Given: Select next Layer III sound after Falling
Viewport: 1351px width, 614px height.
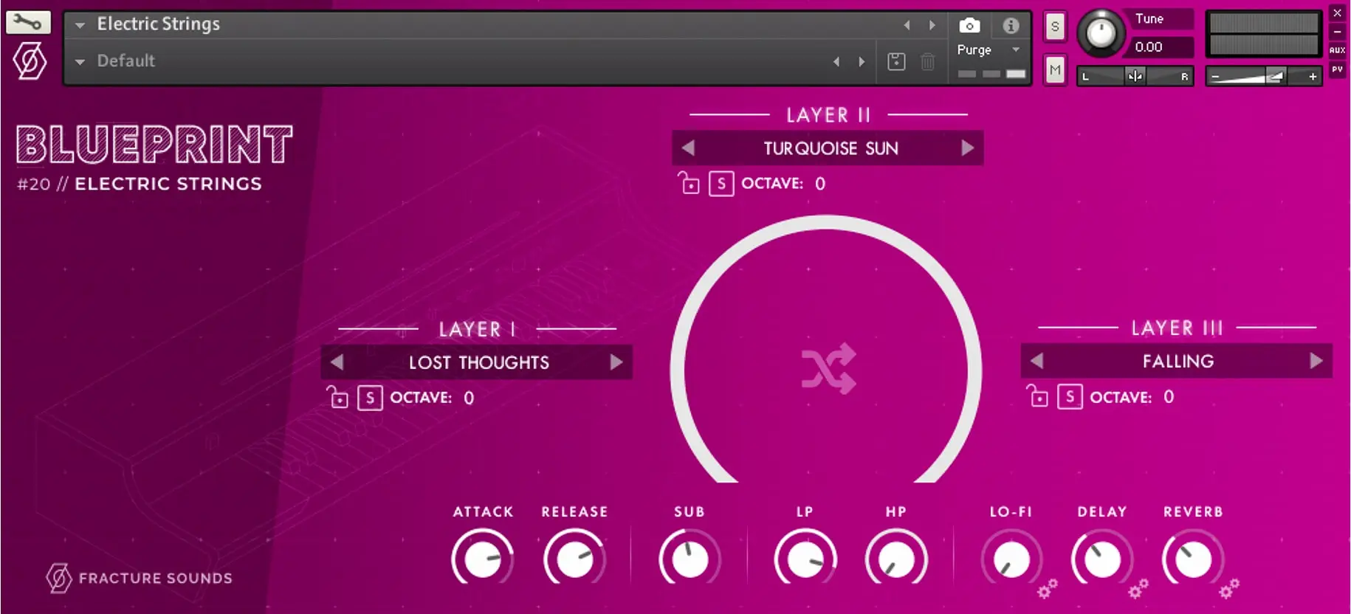Looking at the screenshot, I should coord(1316,361).
